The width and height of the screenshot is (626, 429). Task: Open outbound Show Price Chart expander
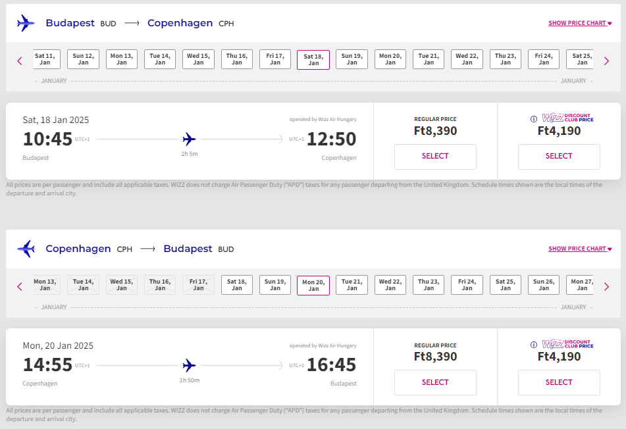[x=579, y=23]
